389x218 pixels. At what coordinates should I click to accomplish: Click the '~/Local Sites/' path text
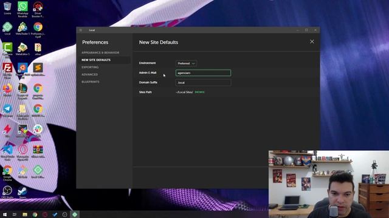point(184,92)
